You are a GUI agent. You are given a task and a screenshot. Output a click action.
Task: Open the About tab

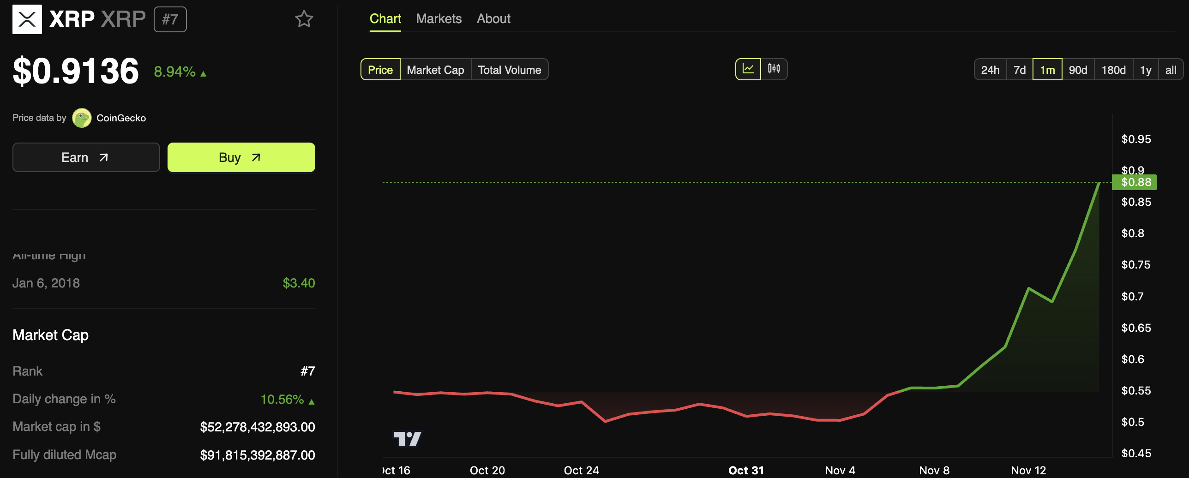pos(493,18)
